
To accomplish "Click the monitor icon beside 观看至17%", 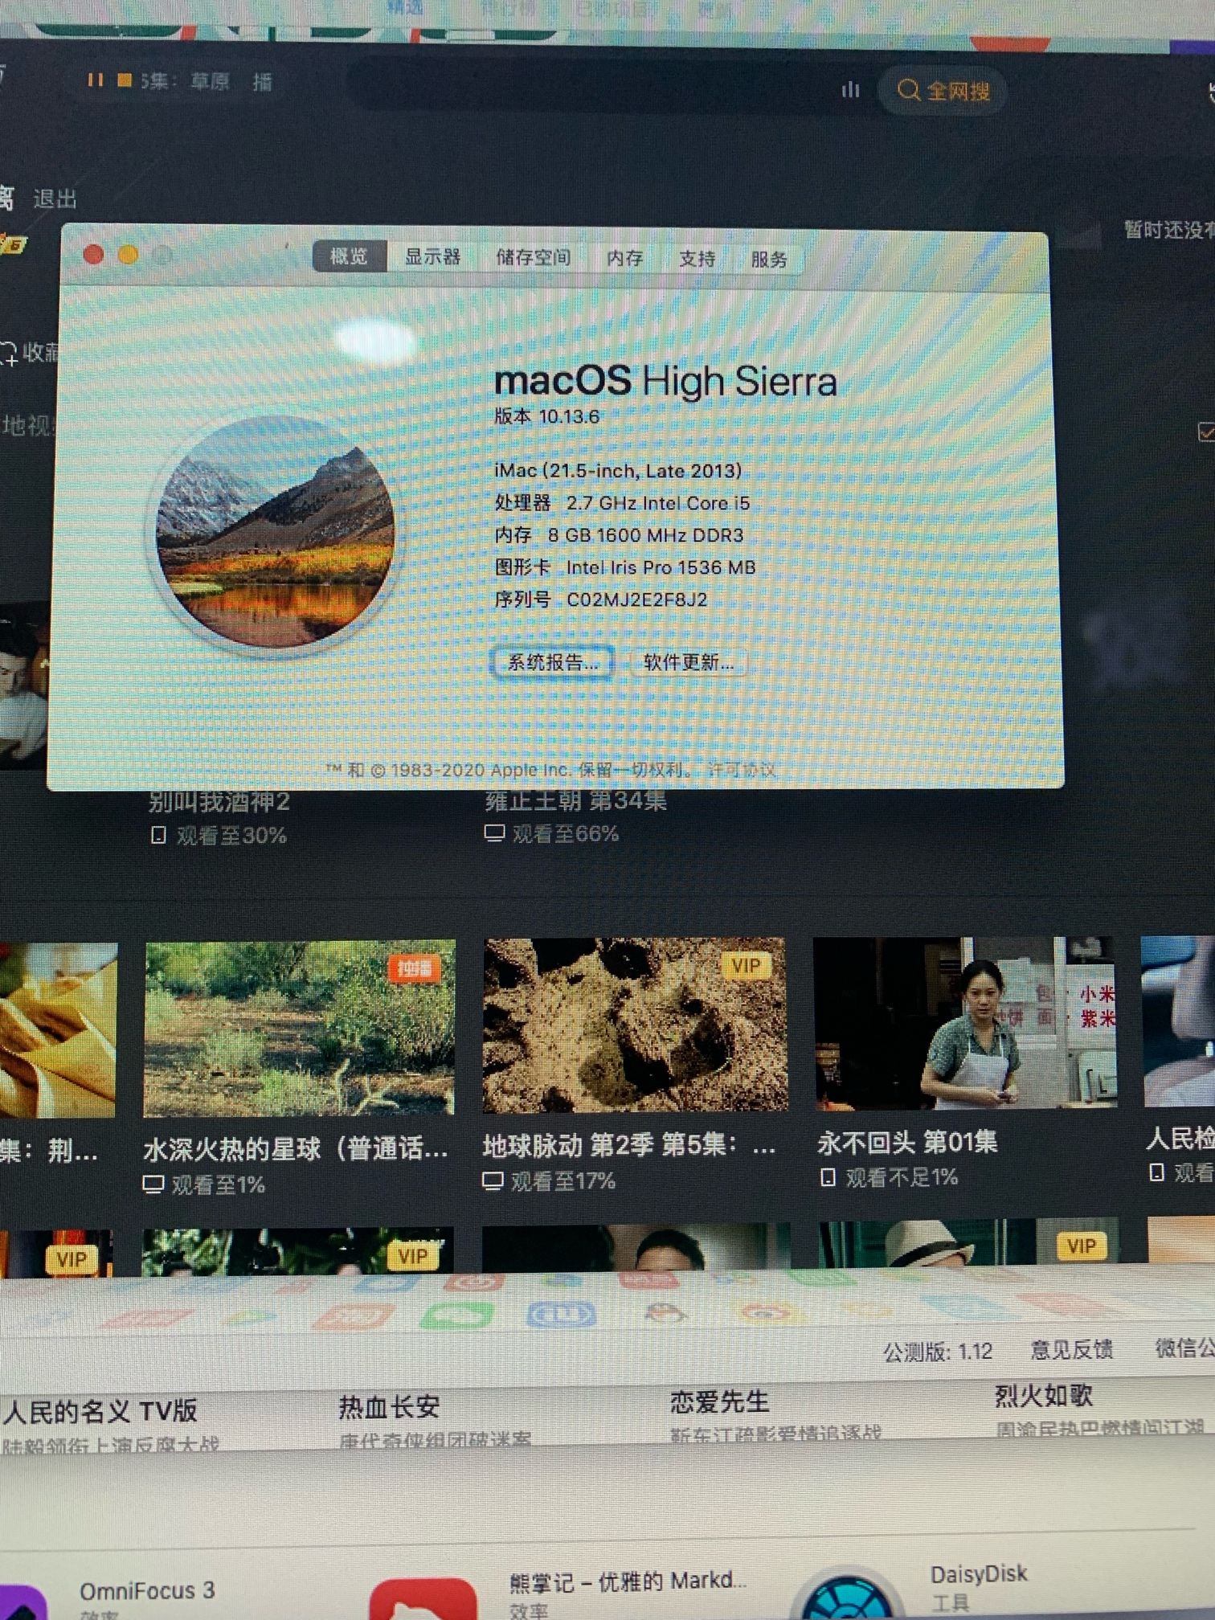I will tap(493, 1181).
